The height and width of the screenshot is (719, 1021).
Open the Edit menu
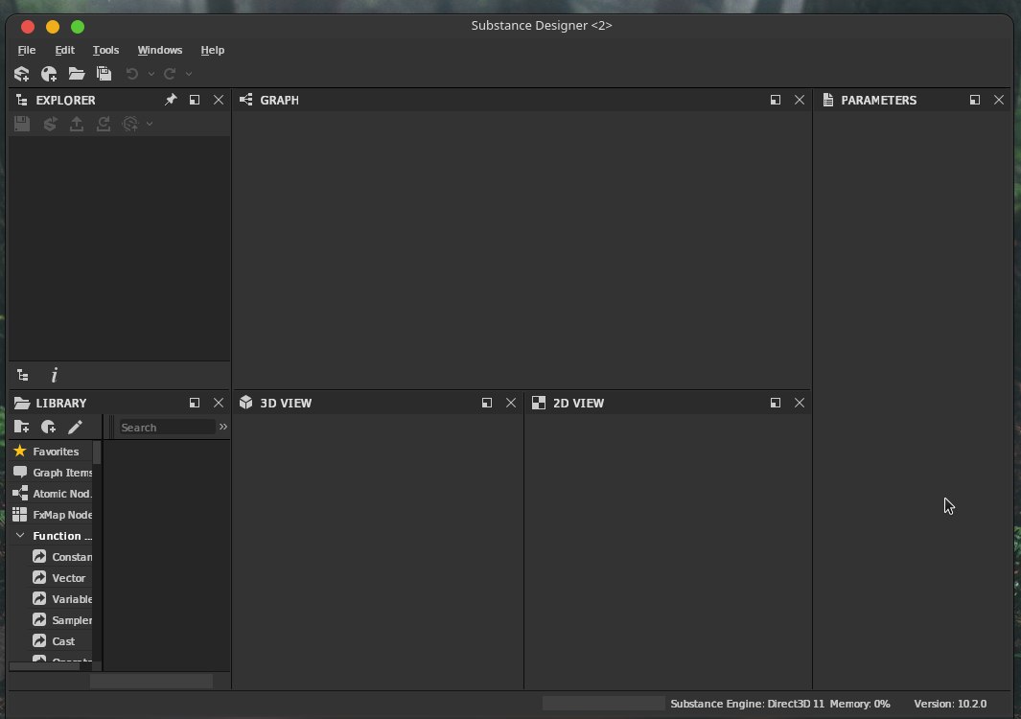click(x=64, y=50)
